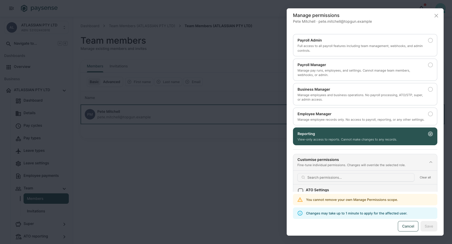Click the plus icon on First name filter

[x=129, y=82]
